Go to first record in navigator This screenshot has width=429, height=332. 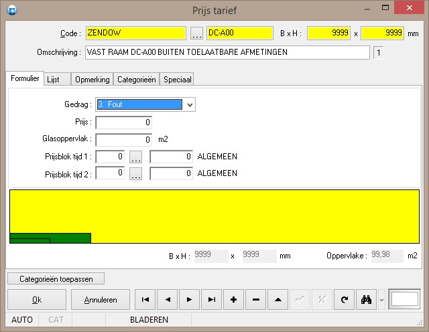[x=145, y=300]
